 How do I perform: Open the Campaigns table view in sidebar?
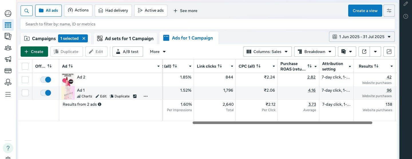(8, 25)
